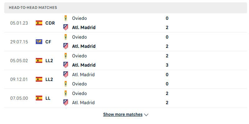The width and height of the screenshot is (249, 124).
Task: Click Atl. Madrid's score 3 in 05.05.02 match
Action: tap(167, 65)
